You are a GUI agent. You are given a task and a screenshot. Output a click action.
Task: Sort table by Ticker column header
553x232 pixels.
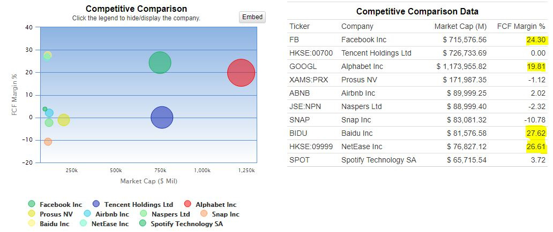pos(300,26)
